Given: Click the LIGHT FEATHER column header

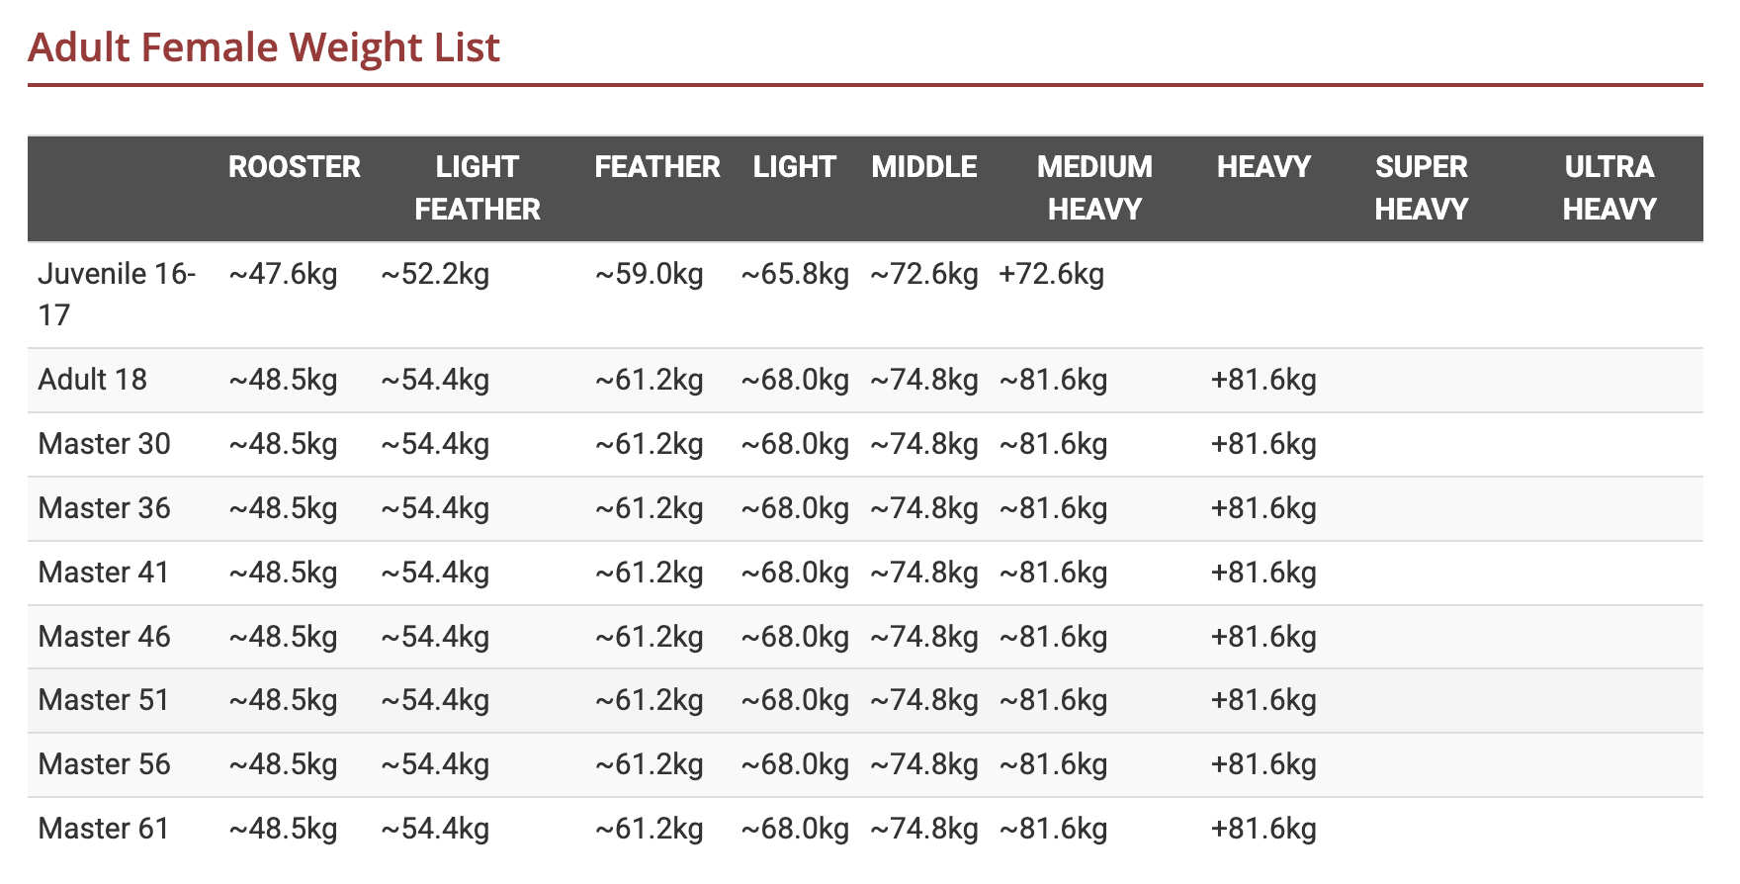Looking at the screenshot, I should (x=477, y=188).
